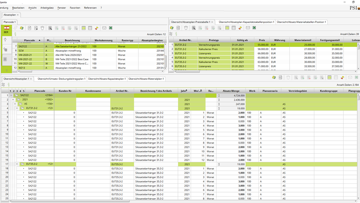This screenshot has height=203, width=360.
Task: Select the VW-2020-21 plancode row
Action: pyautogui.click(x=88, y=55)
